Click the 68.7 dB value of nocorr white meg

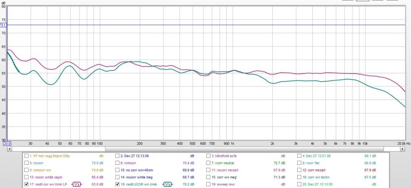click(188, 177)
